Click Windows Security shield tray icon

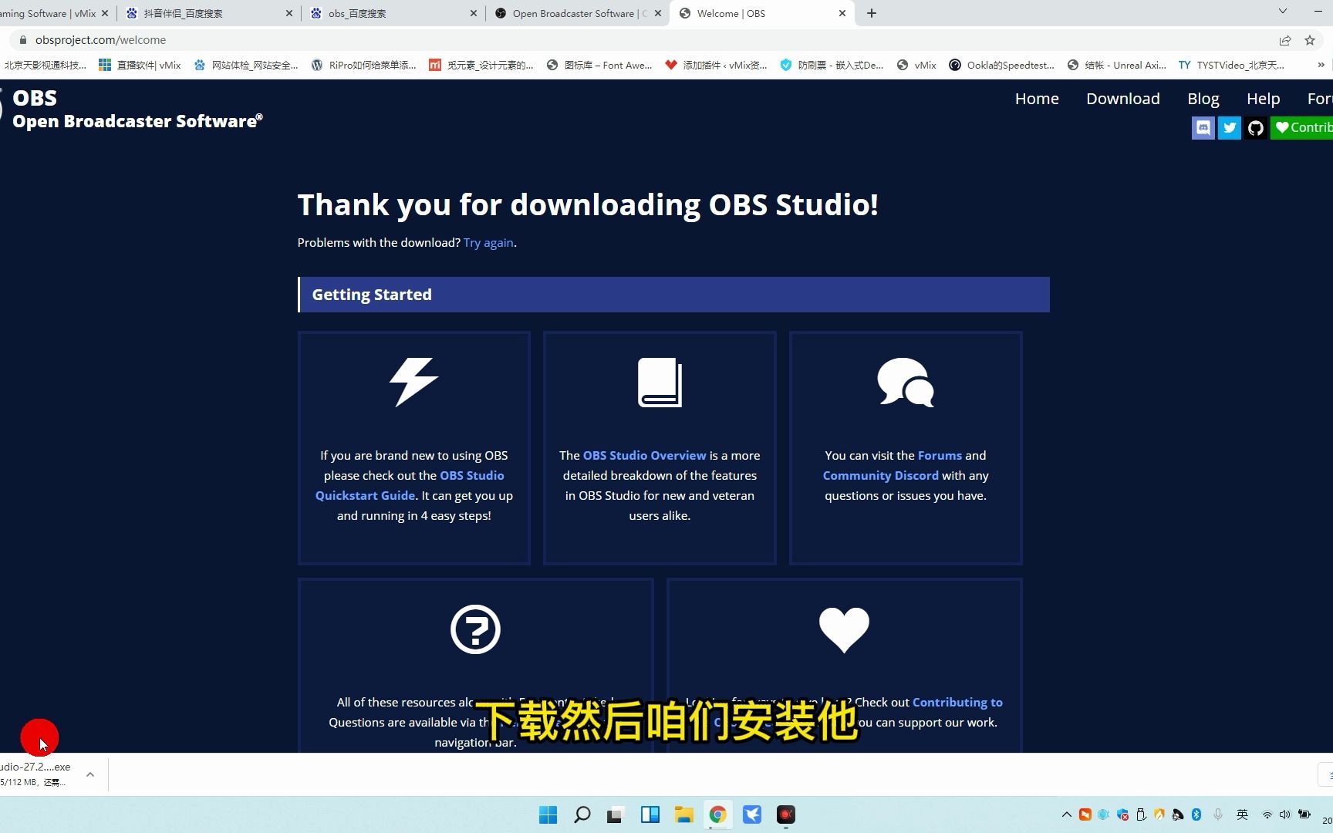pos(1122,814)
